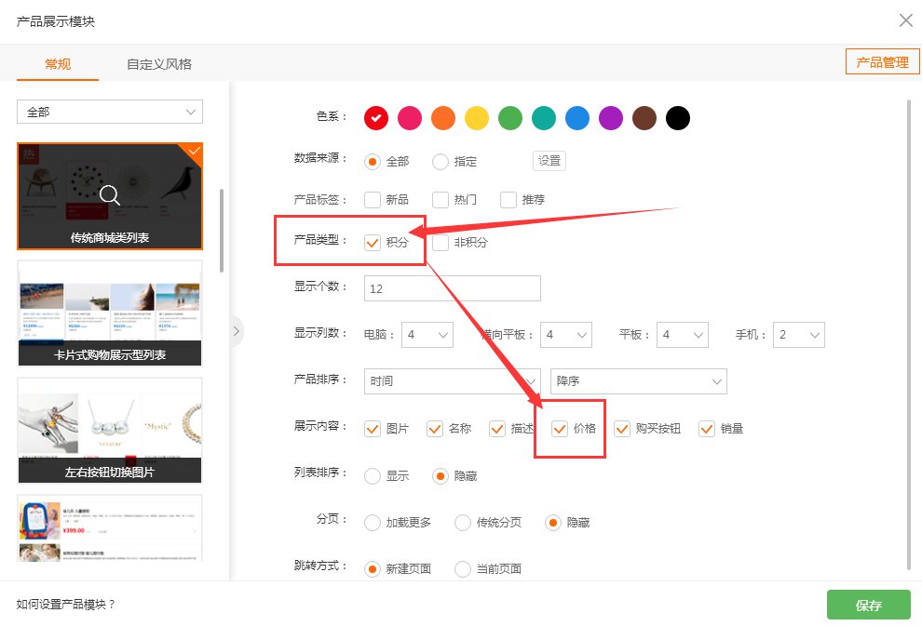Open the 全部 category dropdown

[x=110, y=112]
